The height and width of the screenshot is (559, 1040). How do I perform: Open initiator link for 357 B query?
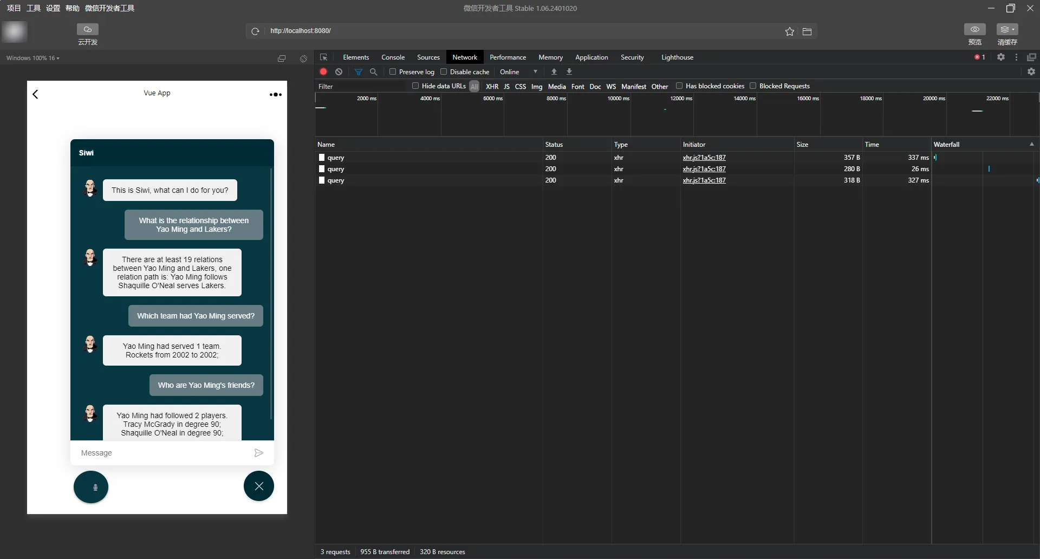[704, 158]
